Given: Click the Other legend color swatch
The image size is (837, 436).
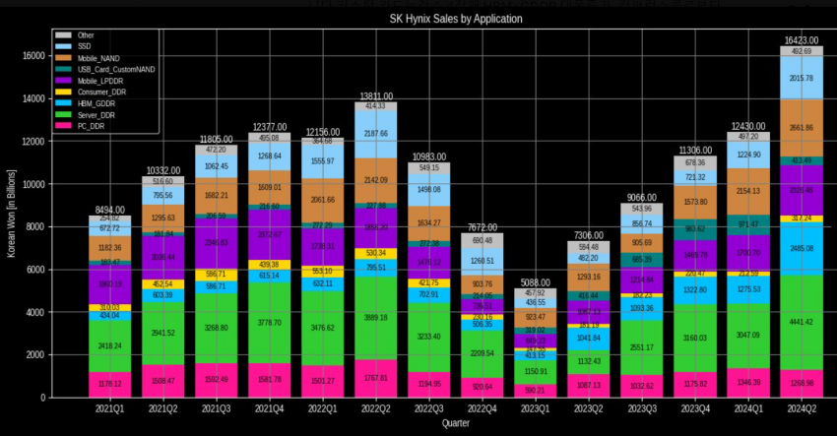Looking at the screenshot, I should pos(64,35).
